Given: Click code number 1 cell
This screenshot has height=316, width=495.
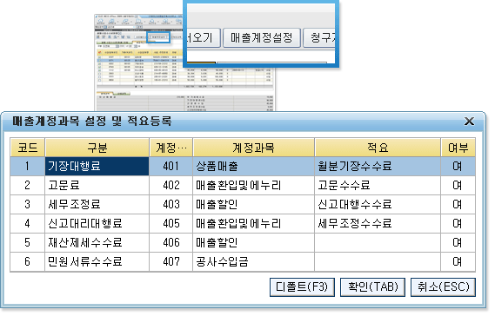Looking at the screenshot, I should [28, 167].
